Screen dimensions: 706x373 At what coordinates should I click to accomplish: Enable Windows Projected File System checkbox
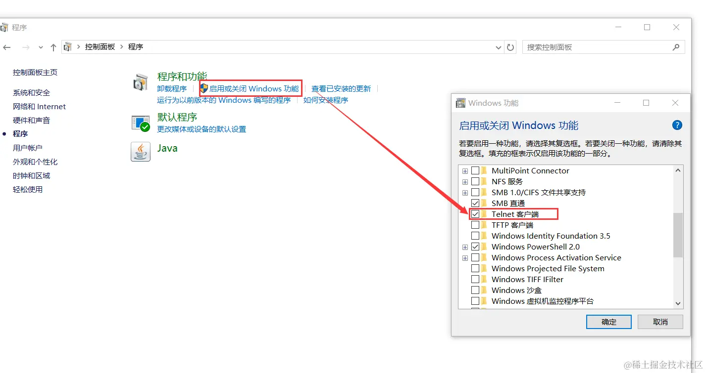[475, 268]
